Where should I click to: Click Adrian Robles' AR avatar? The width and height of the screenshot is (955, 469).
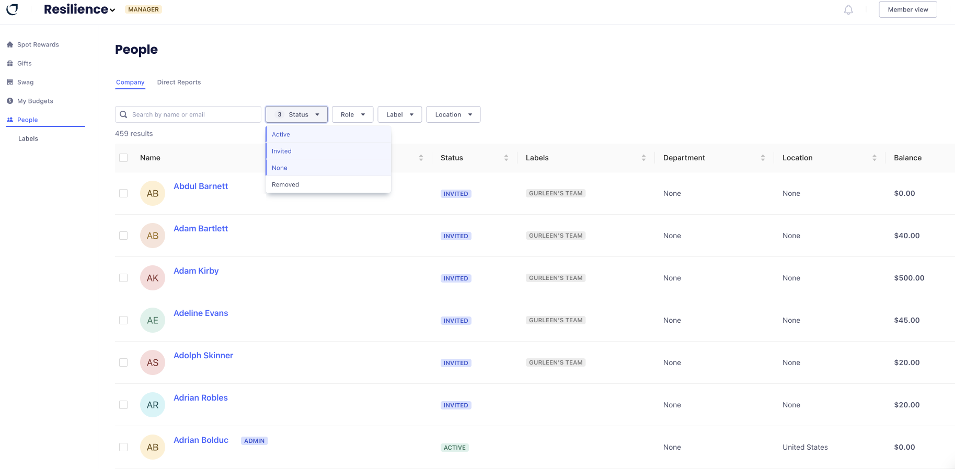(153, 405)
